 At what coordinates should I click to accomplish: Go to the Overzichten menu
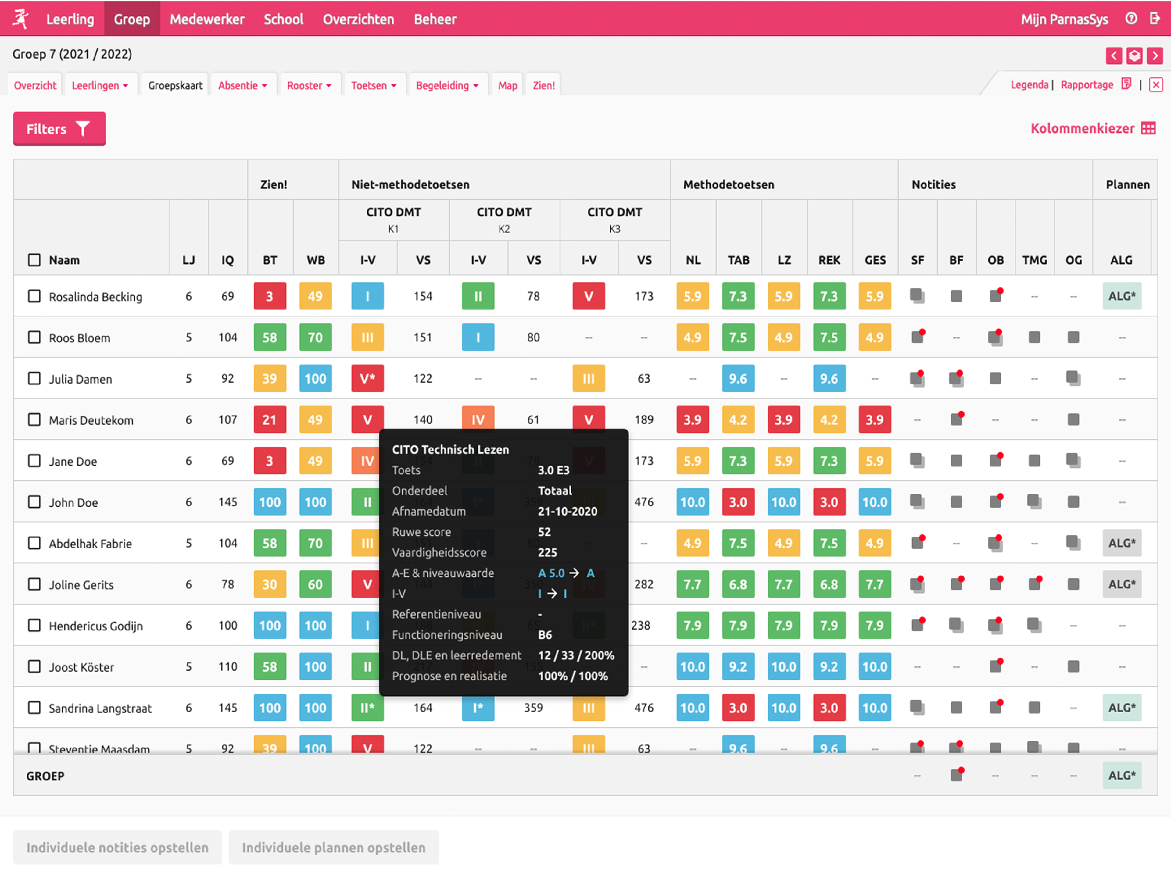click(x=358, y=19)
